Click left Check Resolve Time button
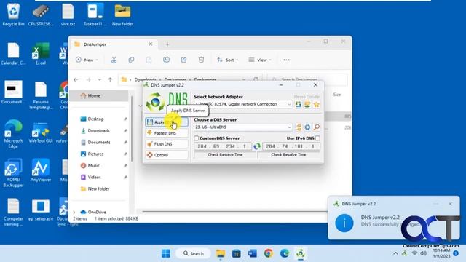Viewport: 466px width, 262px height. click(x=225, y=155)
